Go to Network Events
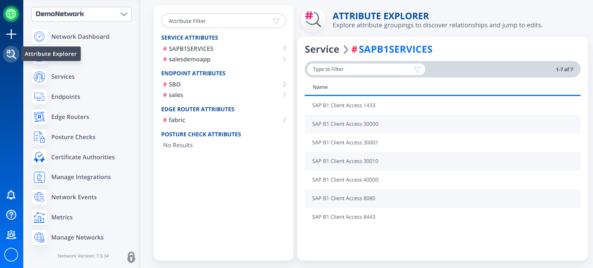Viewport: 593px width, 268px height. click(x=74, y=197)
